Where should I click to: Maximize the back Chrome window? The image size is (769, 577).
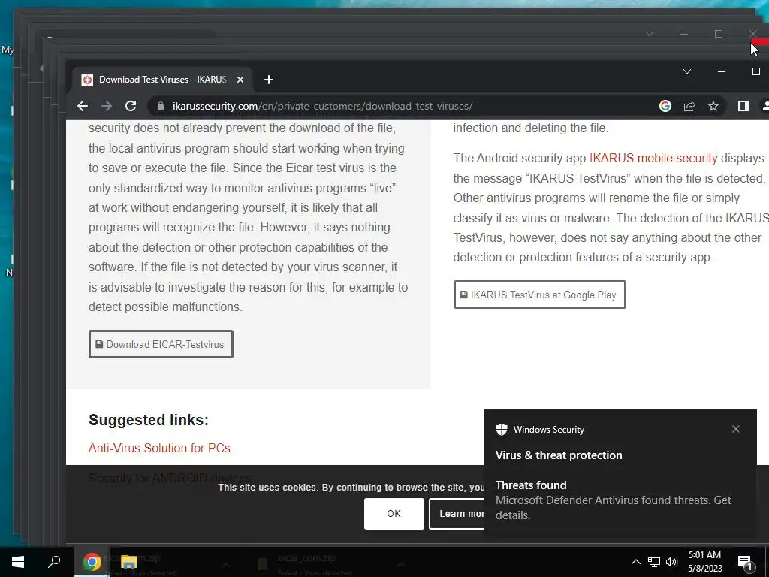[719, 34]
